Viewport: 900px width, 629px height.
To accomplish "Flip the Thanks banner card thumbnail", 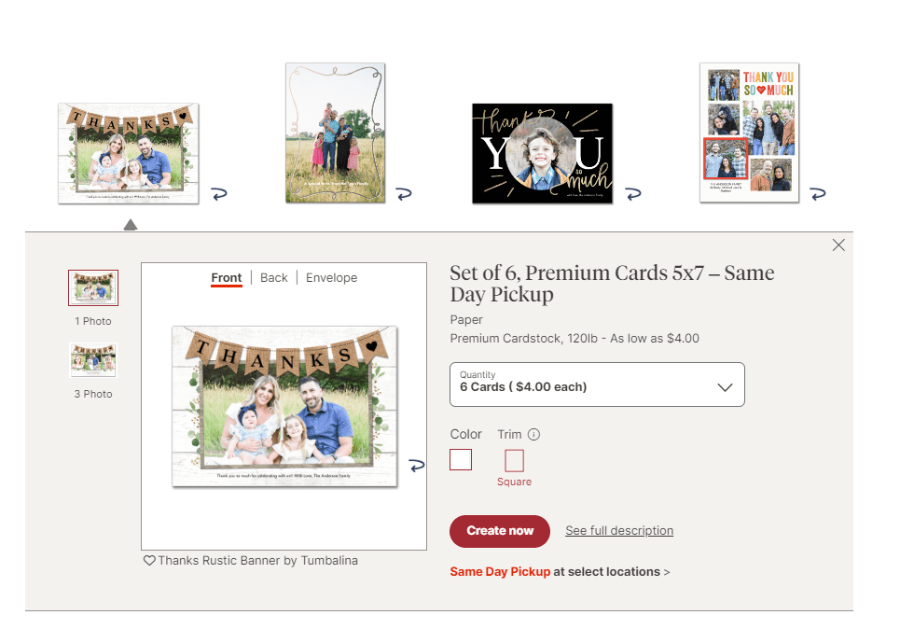I will pyautogui.click(x=219, y=194).
